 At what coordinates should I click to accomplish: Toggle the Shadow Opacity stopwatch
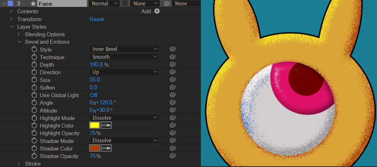pos(34,156)
